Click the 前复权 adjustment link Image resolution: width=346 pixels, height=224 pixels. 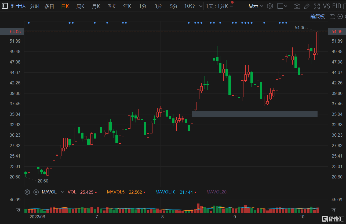pos(317,17)
